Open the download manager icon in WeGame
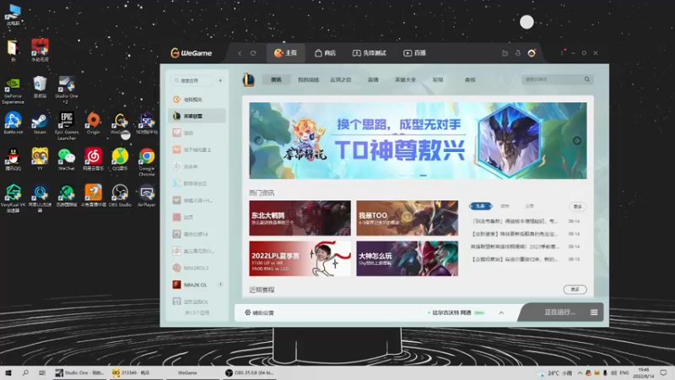675x380 pixels. [x=518, y=53]
